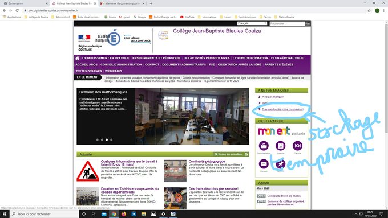Open the briefcase Documentation icon

(x=264, y=146)
